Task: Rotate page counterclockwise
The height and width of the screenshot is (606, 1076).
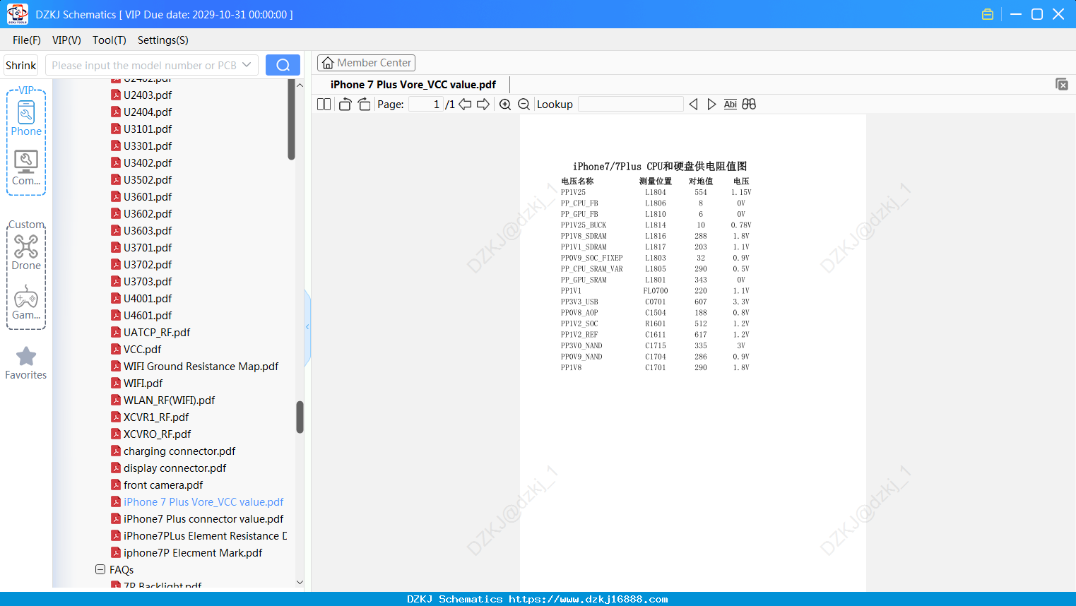Action: (345, 105)
